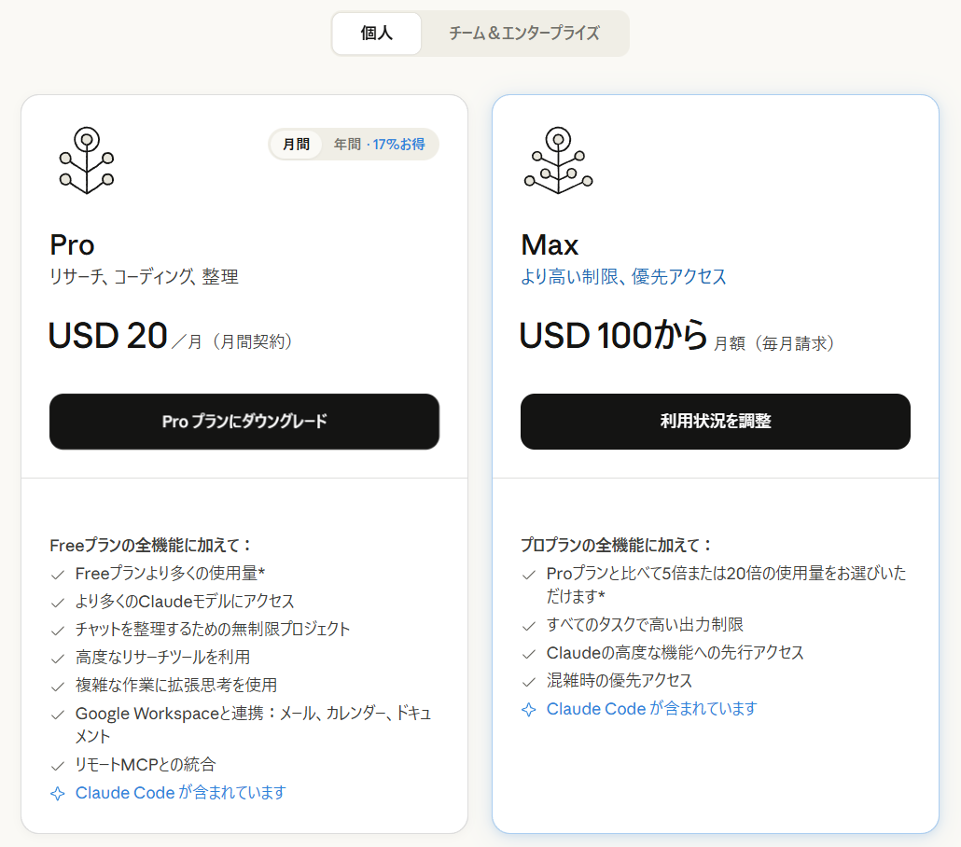Click sparkle icon beside Pro's Claude Code line
The width and height of the screenshot is (961, 847).
point(58,793)
